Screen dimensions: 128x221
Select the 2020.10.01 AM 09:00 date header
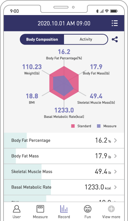click(64, 23)
